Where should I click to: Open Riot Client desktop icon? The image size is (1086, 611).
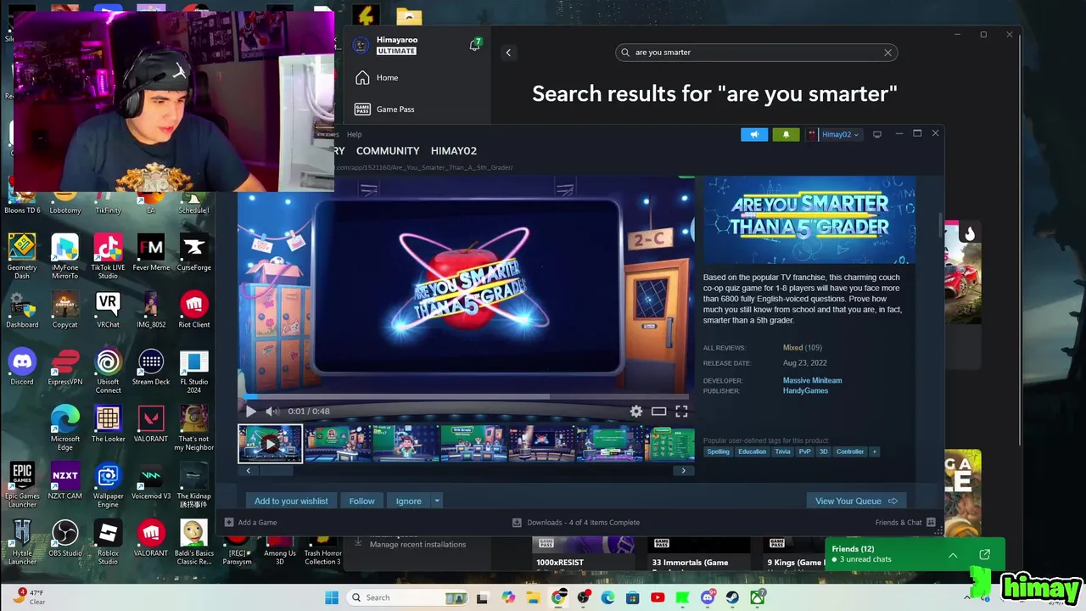coord(193,311)
